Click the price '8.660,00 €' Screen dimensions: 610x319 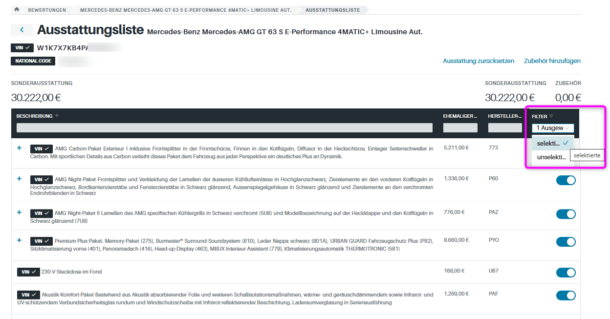click(457, 240)
